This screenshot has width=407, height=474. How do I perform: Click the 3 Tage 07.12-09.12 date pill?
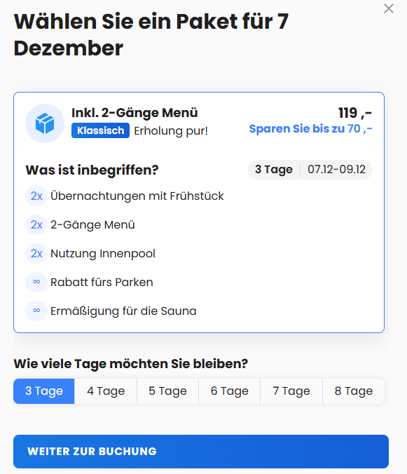click(x=310, y=170)
